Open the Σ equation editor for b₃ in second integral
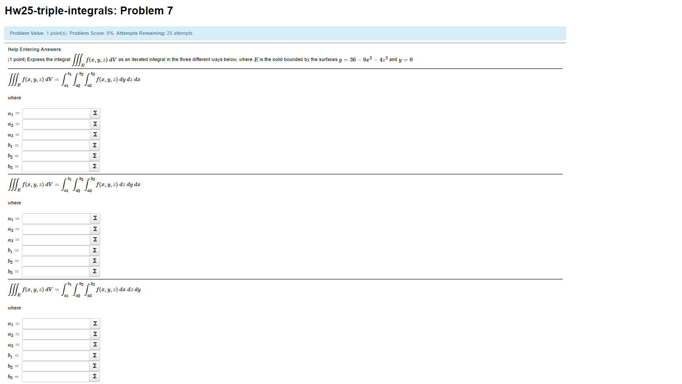 click(95, 271)
